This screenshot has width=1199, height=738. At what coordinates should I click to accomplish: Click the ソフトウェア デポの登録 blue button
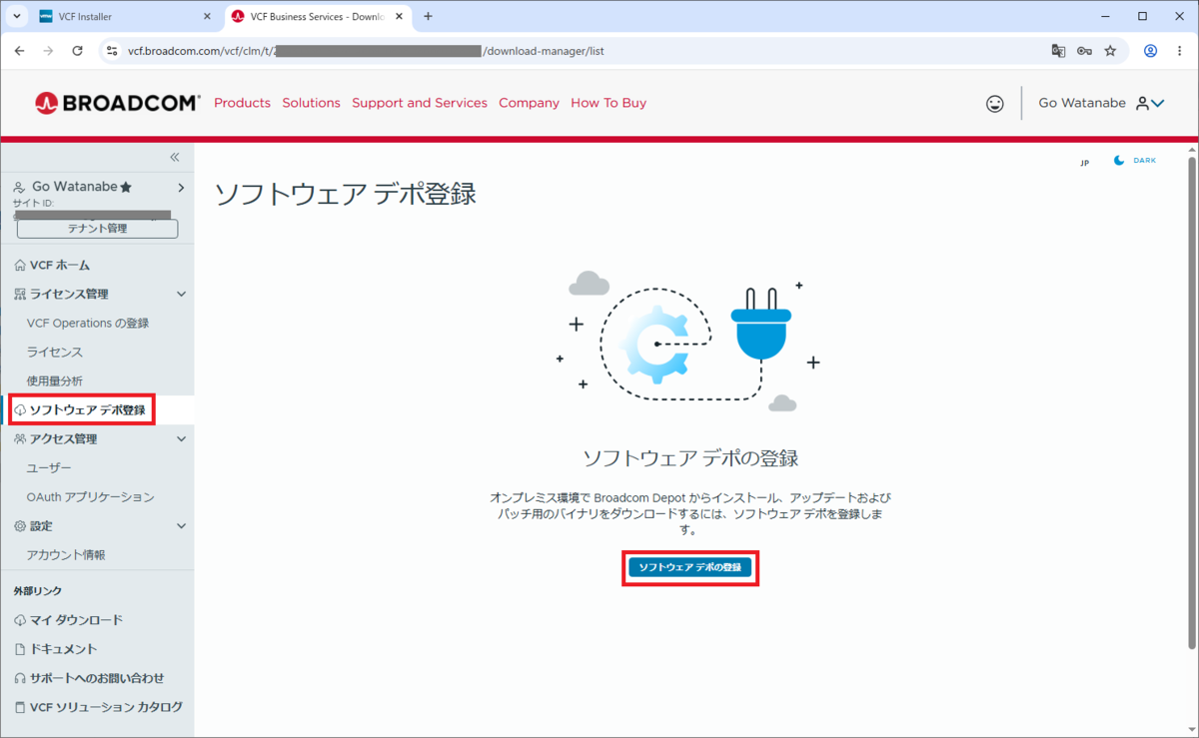[x=690, y=567]
